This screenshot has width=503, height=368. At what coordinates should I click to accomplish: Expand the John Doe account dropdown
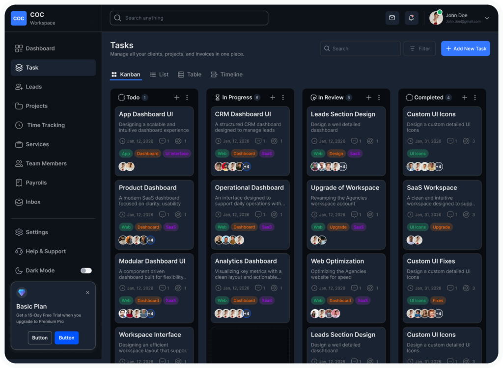tap(487, 18)
